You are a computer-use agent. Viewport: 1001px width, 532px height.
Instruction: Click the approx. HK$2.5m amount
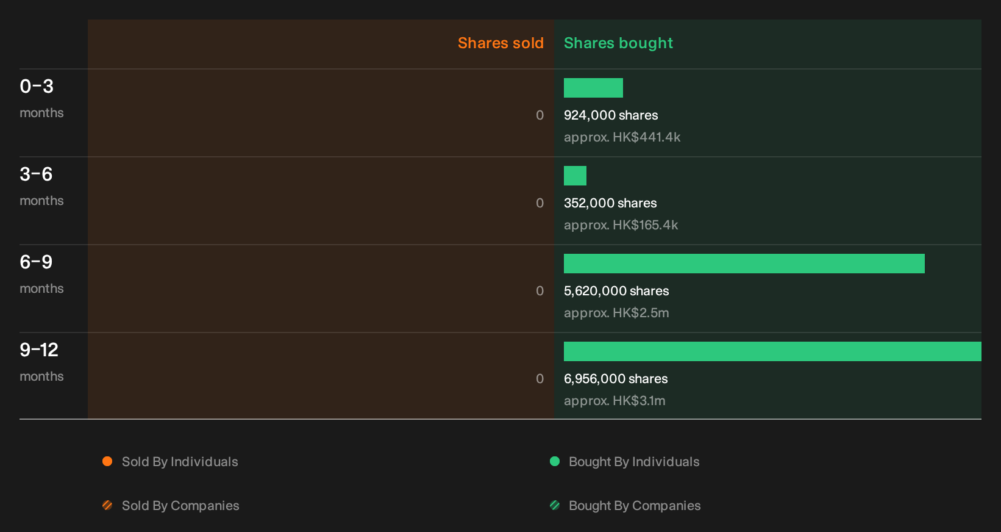tap(616, 313)
